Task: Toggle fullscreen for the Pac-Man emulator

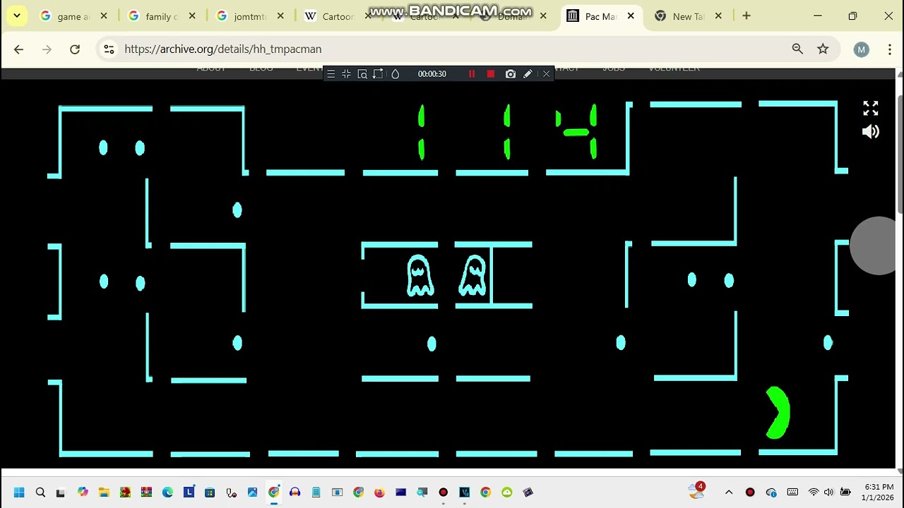Action: click(870, 108)
